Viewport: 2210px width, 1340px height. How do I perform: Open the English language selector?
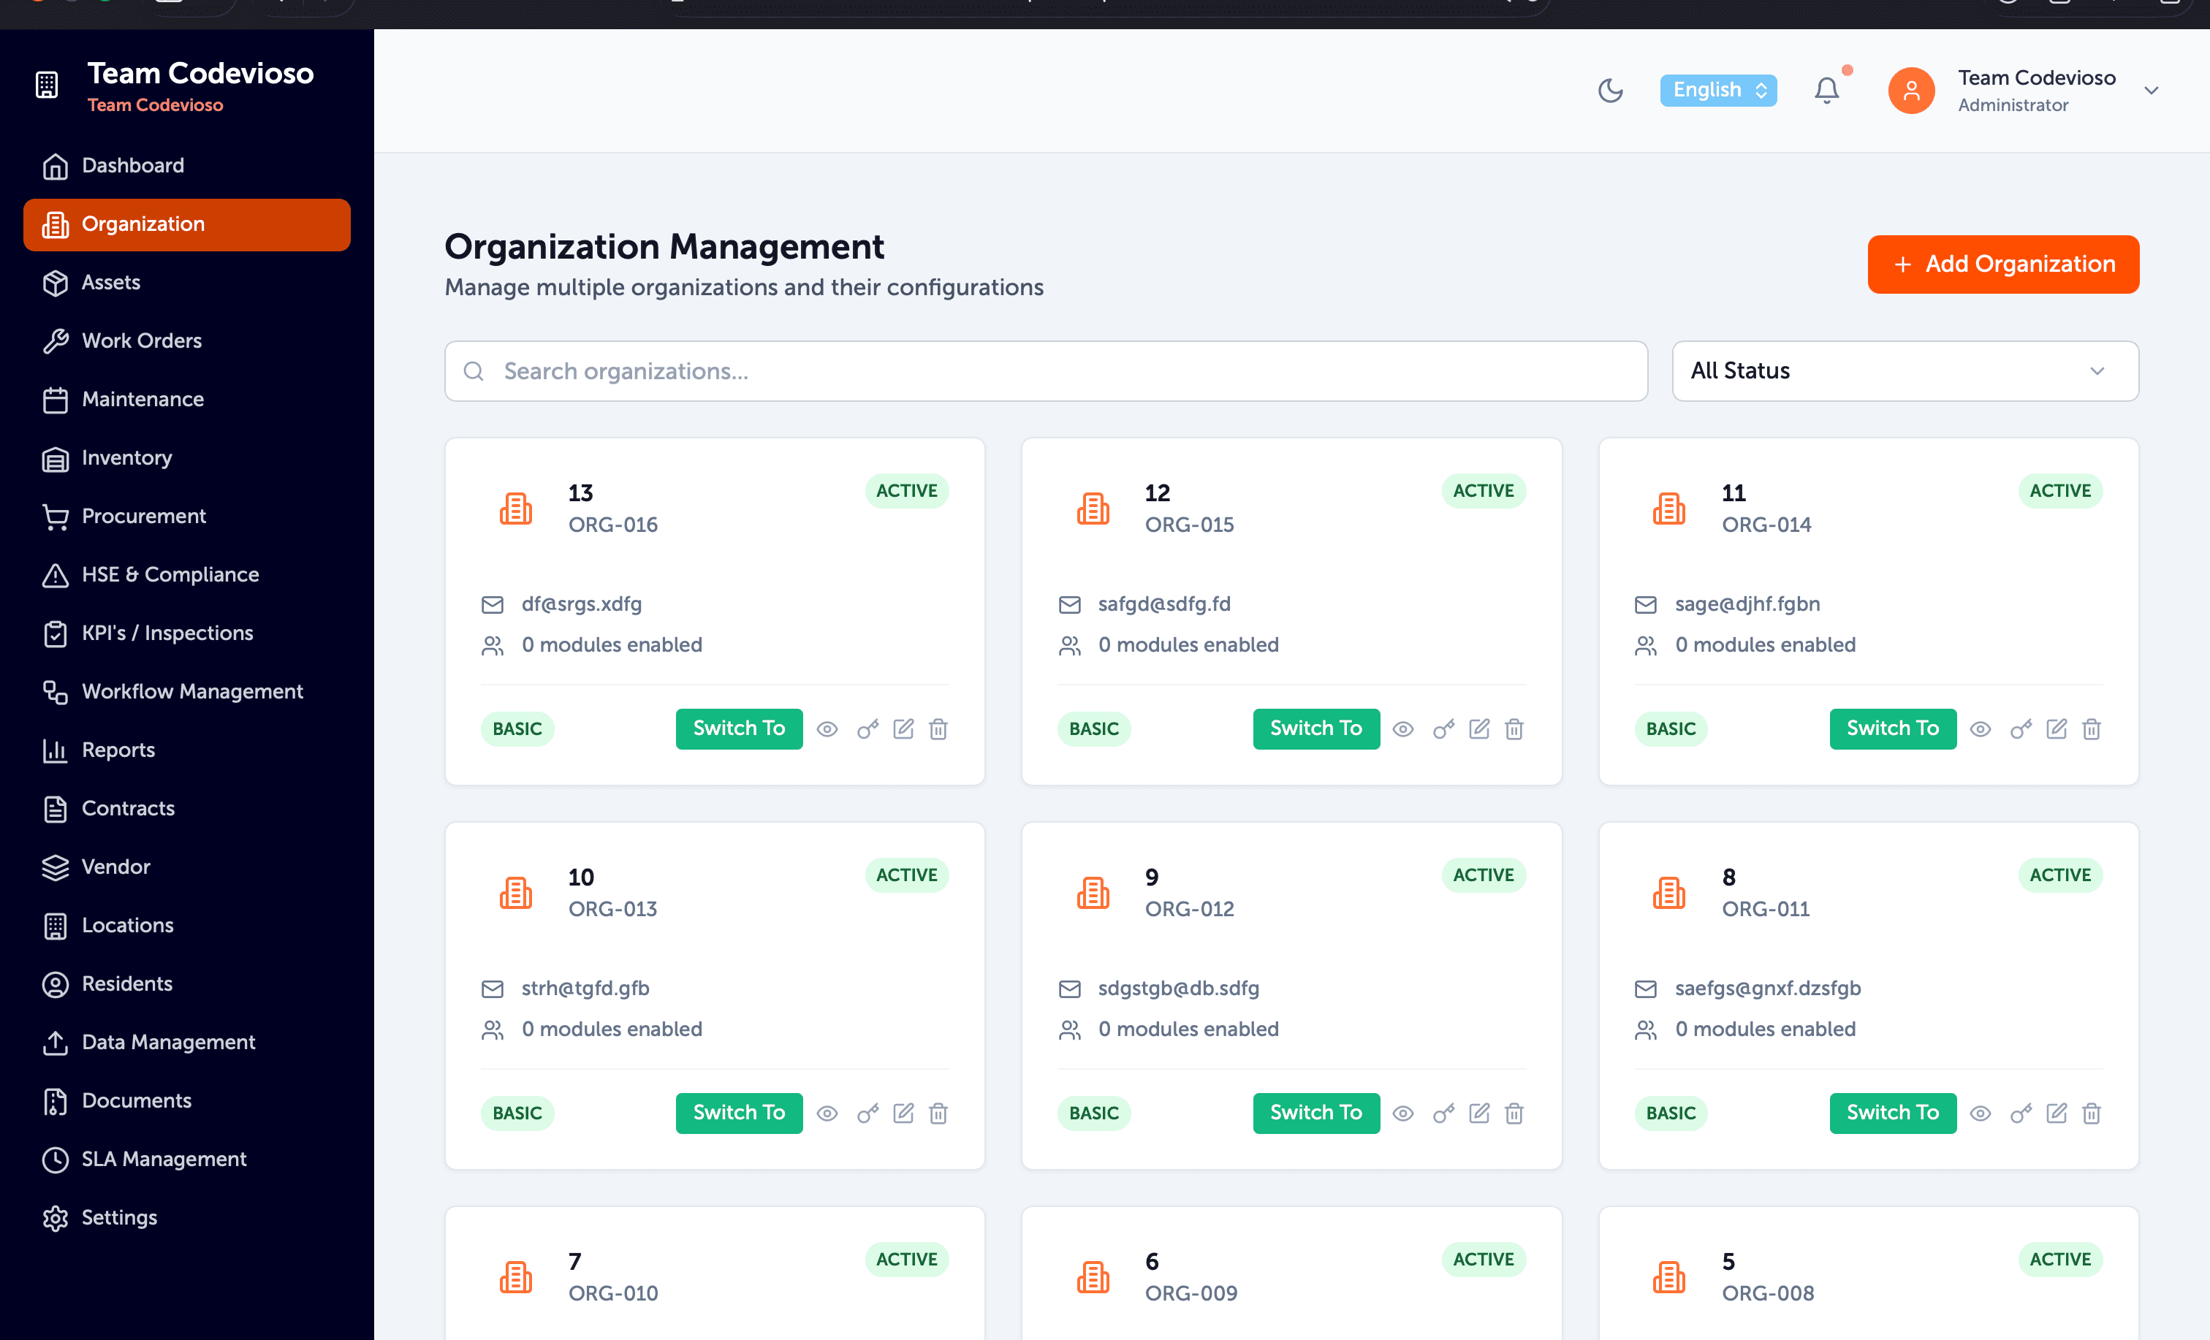1717,91
